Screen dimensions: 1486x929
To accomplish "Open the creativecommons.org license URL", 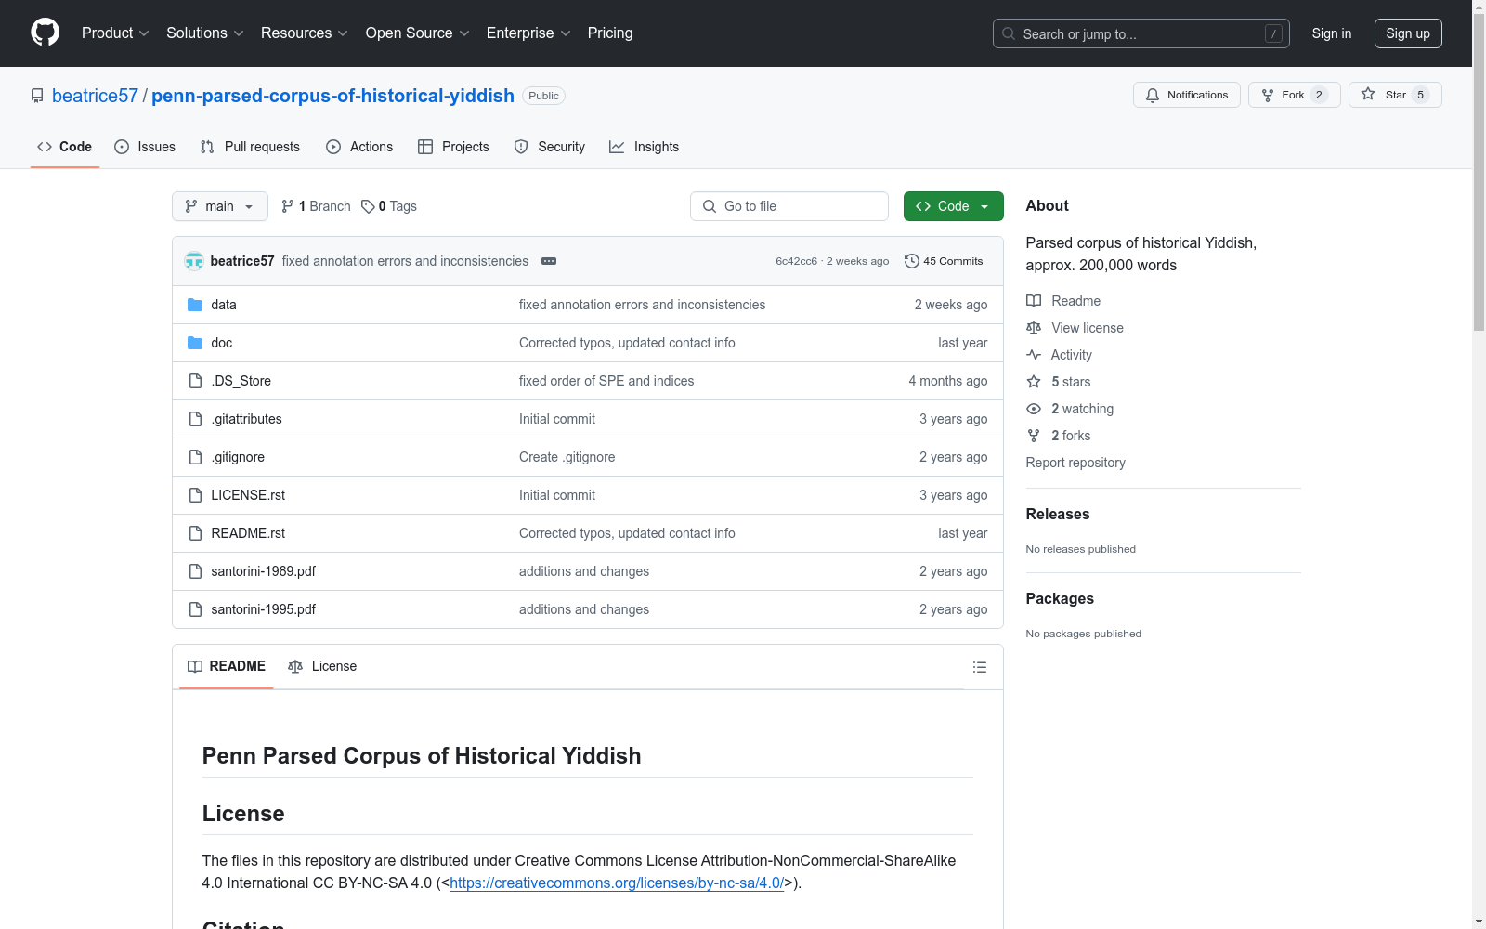I will click(617, 883).
